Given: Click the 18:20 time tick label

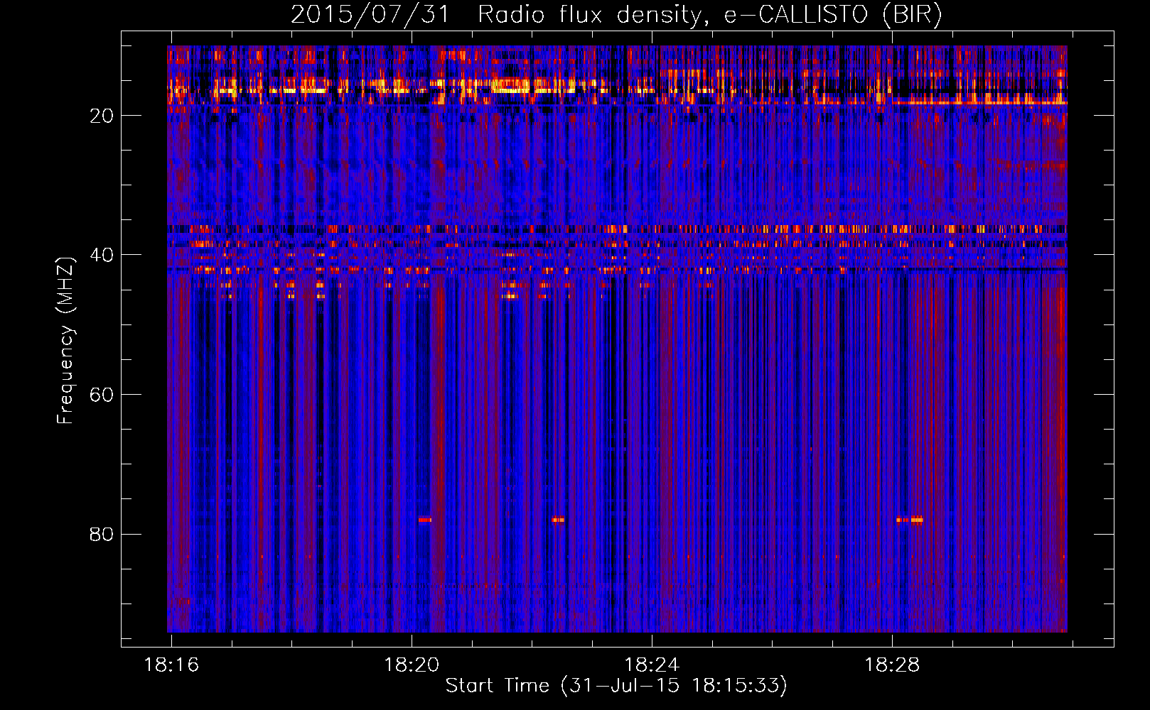Looking at the screenshot, I should [412, 665].
